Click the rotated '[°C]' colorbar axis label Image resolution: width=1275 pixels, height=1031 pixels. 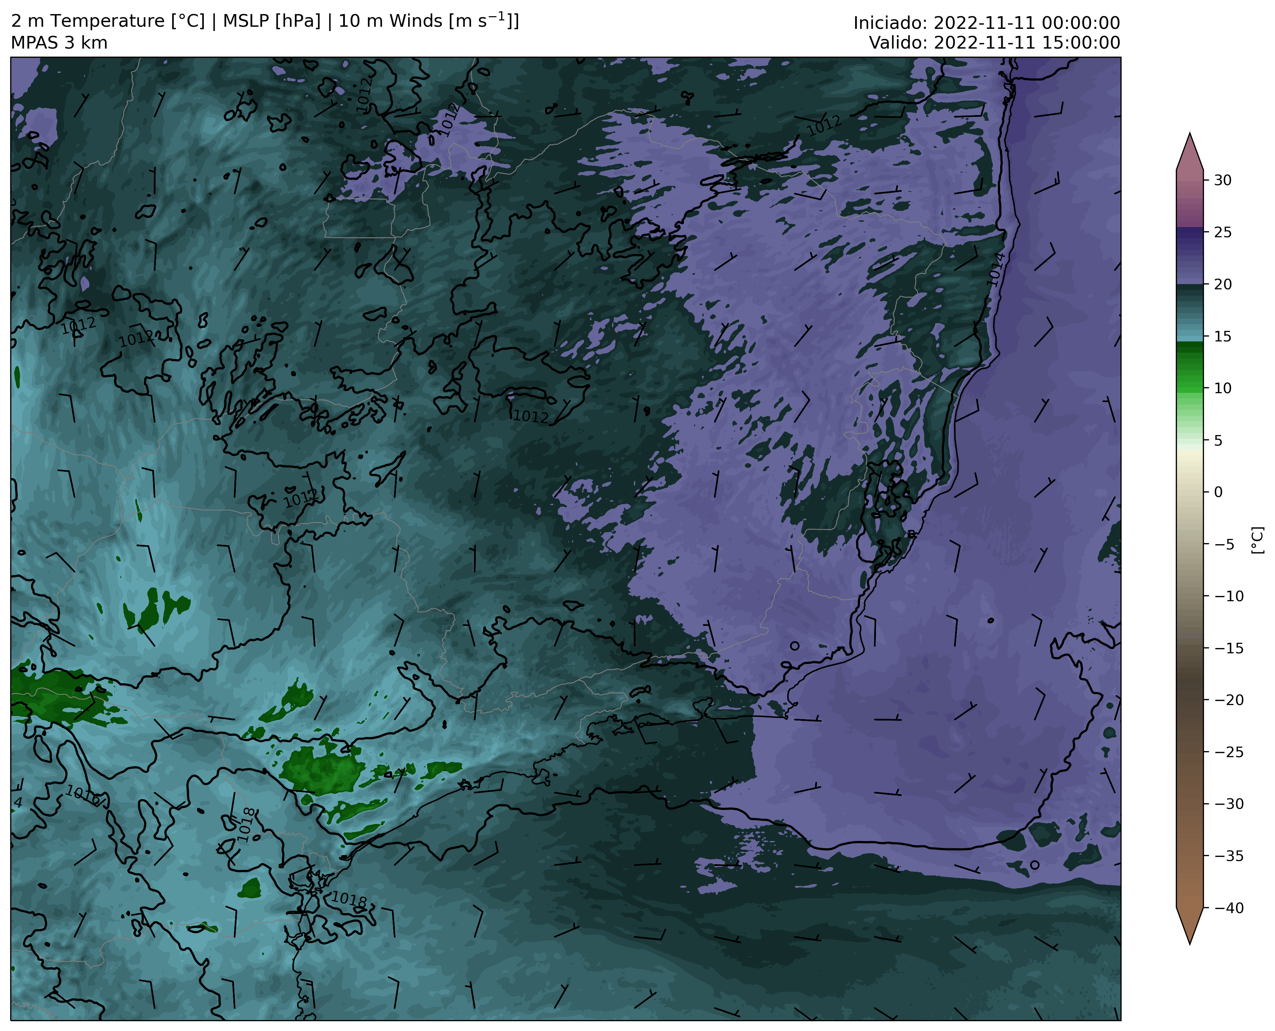pyautogui.click(x=1257, y=540)
